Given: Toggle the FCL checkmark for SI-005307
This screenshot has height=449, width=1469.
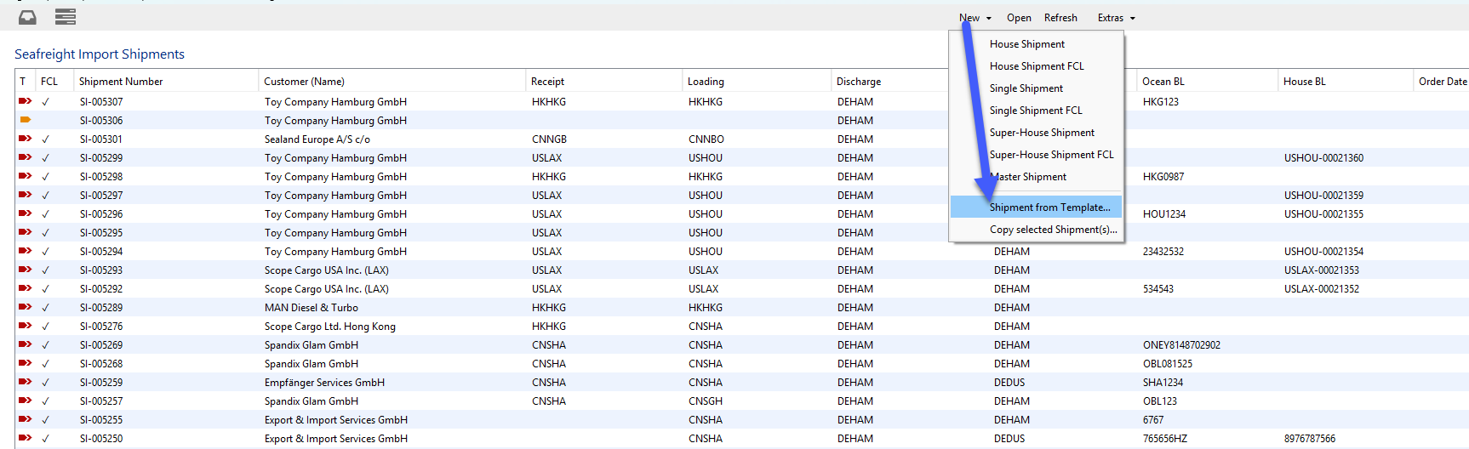Looking at the screenshot, I should click(x=46, y=101).
